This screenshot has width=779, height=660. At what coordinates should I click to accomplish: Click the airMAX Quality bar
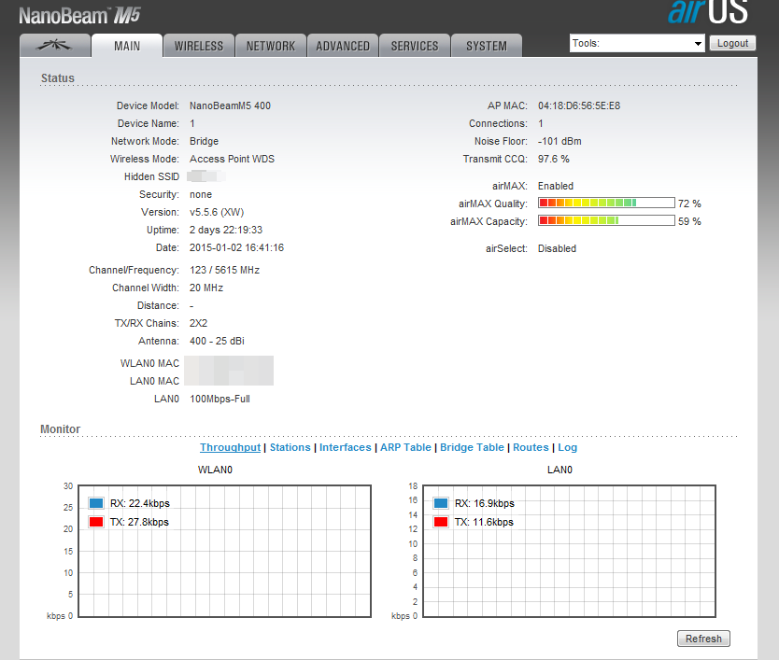tap(606, 203)
